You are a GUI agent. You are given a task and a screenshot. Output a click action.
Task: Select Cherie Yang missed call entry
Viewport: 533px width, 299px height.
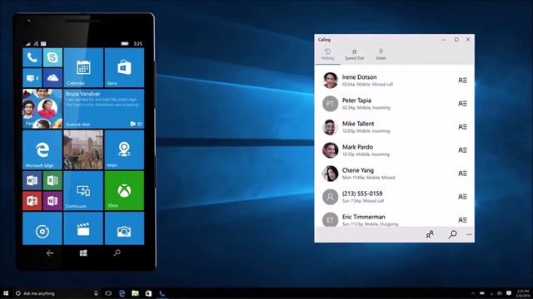click(394, 174)
